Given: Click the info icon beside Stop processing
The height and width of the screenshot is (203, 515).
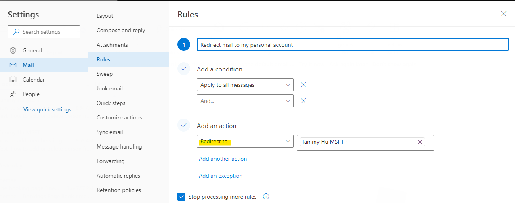Looking at the screenshot, I should [x=266, y=197].
